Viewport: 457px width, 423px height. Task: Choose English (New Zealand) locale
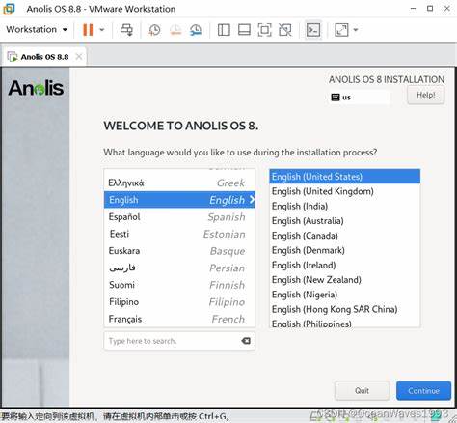pyautogui.click(x=345, y=280)
